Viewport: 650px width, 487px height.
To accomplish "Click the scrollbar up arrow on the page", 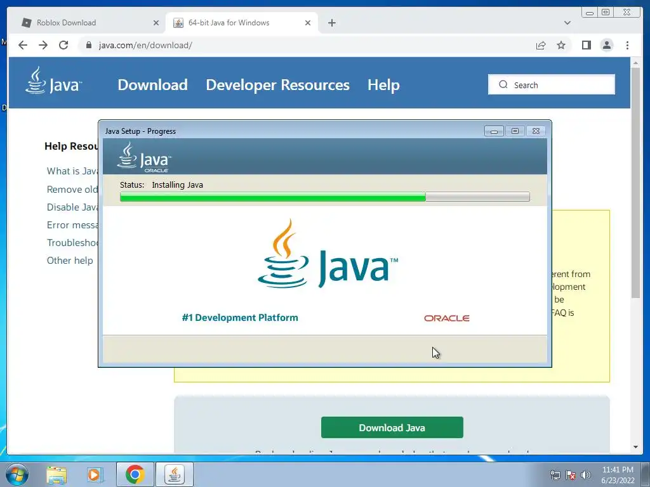I will tap(635, 63).
